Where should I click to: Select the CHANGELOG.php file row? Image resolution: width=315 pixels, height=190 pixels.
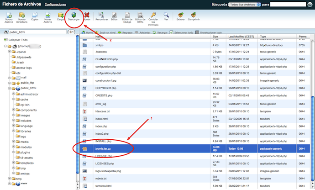(x=195, y=59)
